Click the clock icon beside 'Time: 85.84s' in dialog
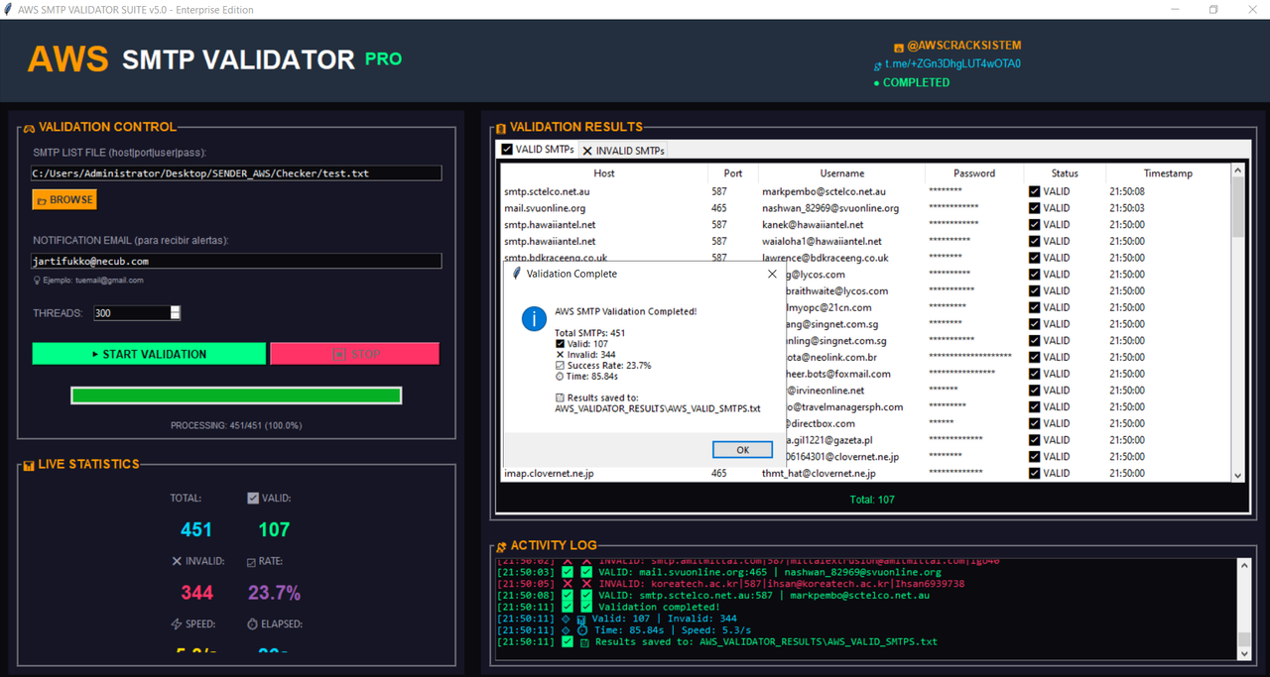Viewport: 1270px width, 677px height. [561, 377]
